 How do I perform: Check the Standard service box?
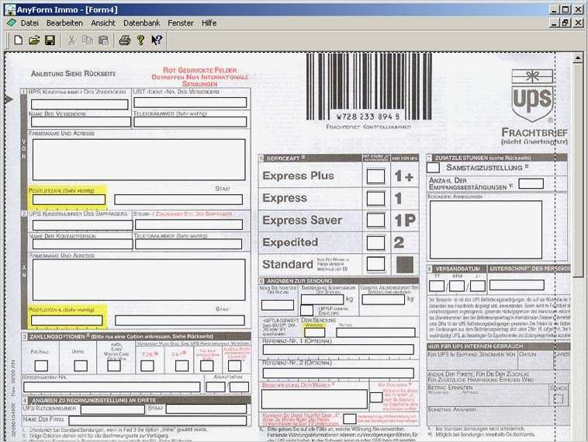pyautogui.click(x=375, y=263)
